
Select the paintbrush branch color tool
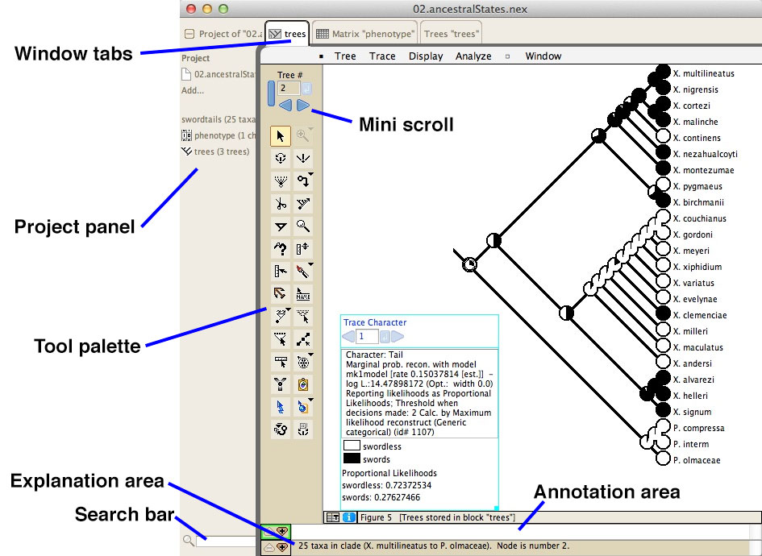point(303,272)
